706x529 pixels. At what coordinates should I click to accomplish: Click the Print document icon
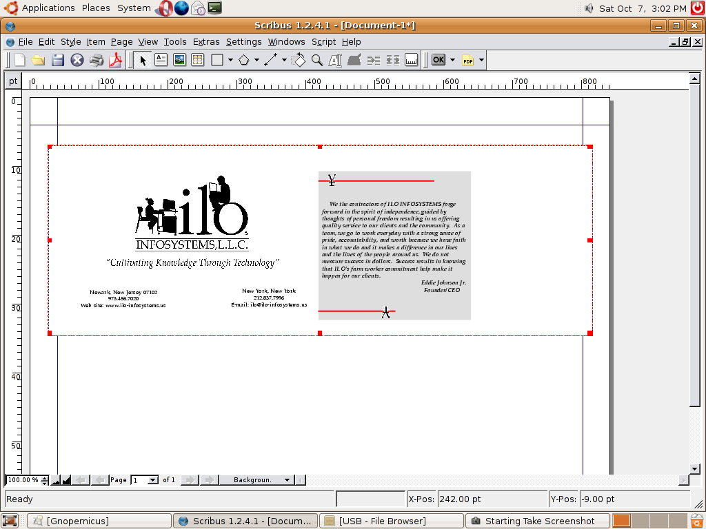click(x=96, y=60)
